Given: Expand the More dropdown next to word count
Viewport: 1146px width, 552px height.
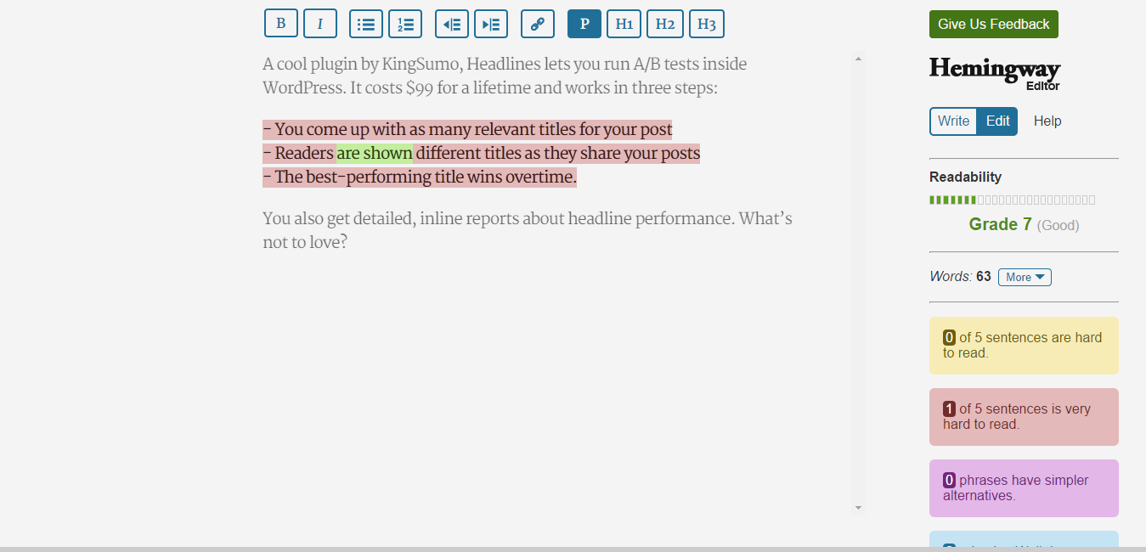Looking at the screenshot, I should [1024, 276].
